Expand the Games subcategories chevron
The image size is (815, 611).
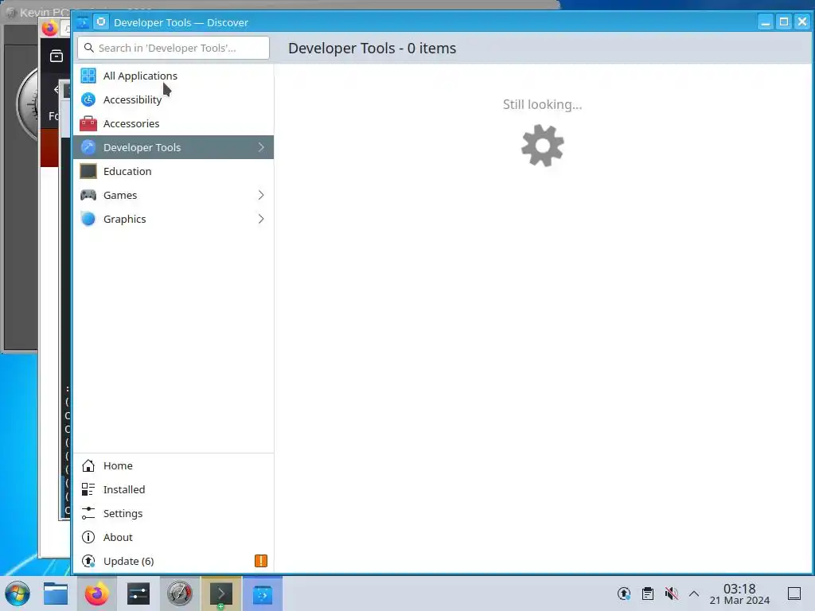[261, 196]
